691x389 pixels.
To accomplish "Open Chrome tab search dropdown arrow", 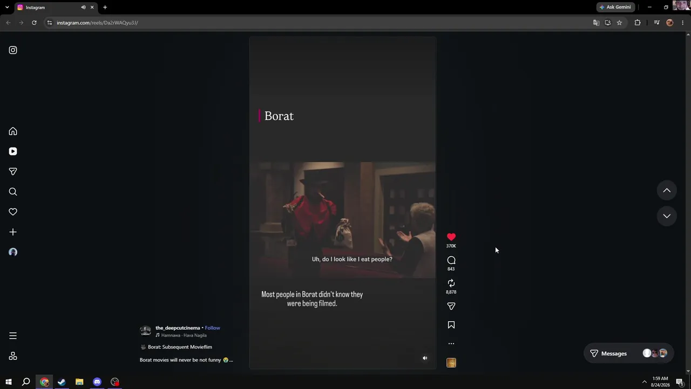I will pyautogui.click(x=8, y=8).
